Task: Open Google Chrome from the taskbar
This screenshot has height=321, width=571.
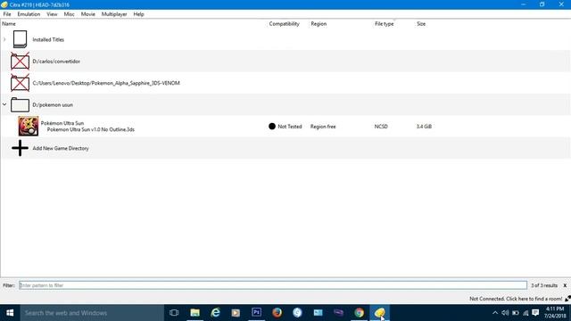Action: tap(359, 313)
